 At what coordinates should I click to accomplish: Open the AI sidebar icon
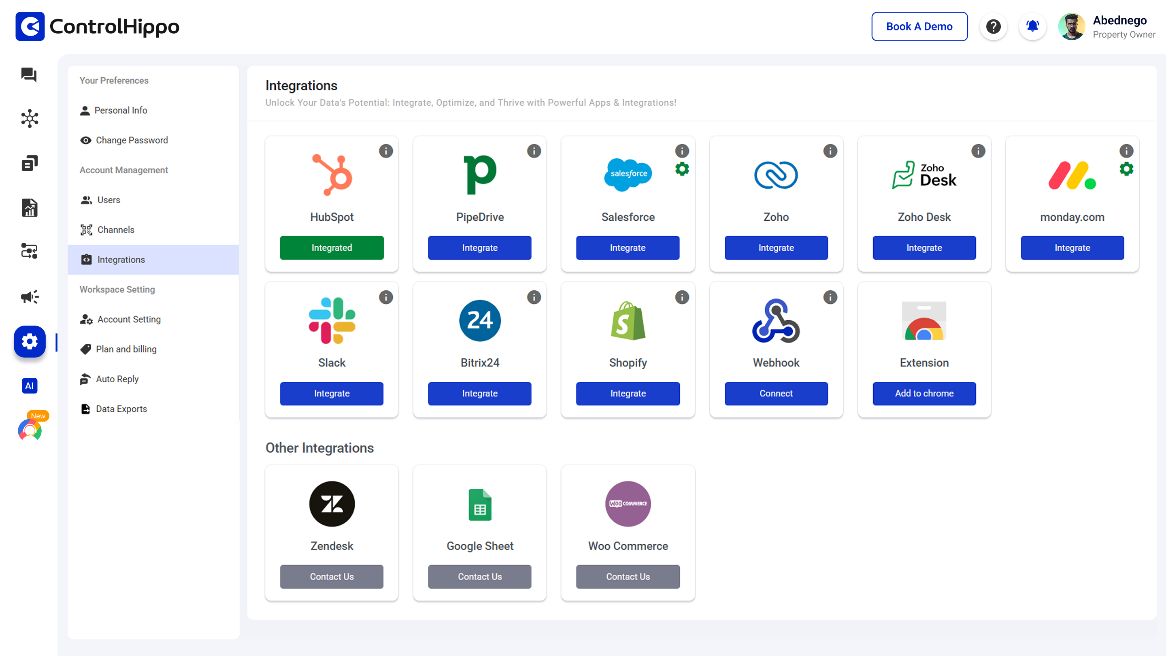tap(30, 386)
